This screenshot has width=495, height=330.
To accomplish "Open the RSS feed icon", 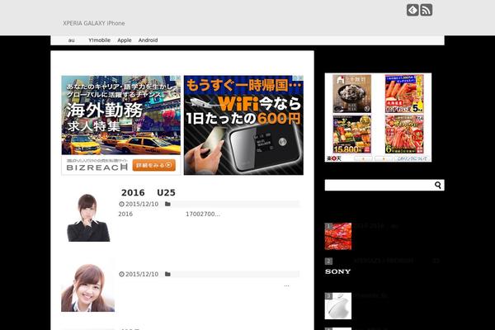I will tap(427, 10).
